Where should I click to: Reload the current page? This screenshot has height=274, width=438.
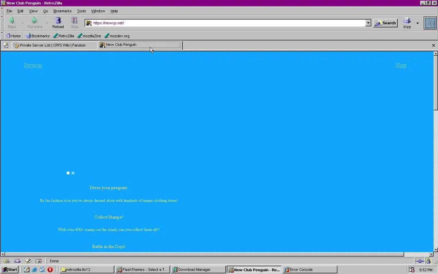pyautogui.click(x=58, y=23)
